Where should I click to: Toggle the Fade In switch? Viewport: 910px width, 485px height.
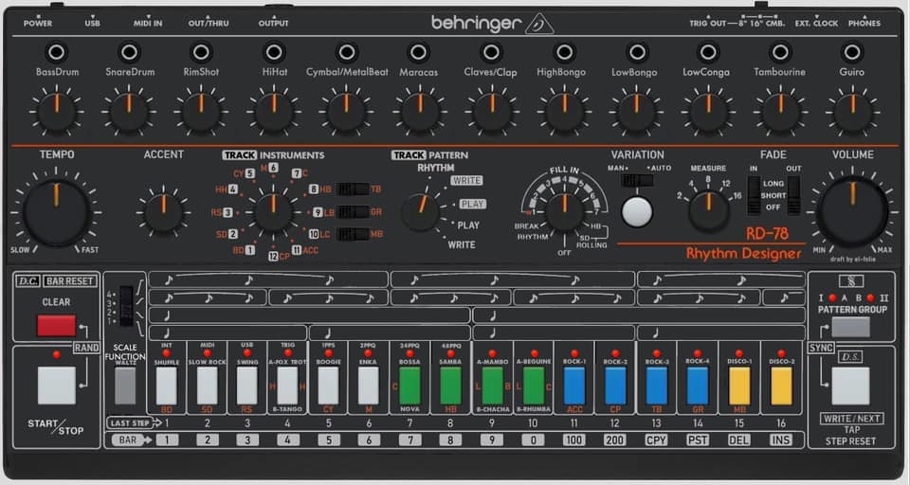[754, 195]
